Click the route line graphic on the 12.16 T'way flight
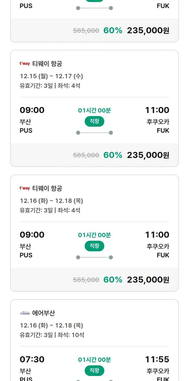The width and height of the screenshot is (189, 381). [94, 257]
